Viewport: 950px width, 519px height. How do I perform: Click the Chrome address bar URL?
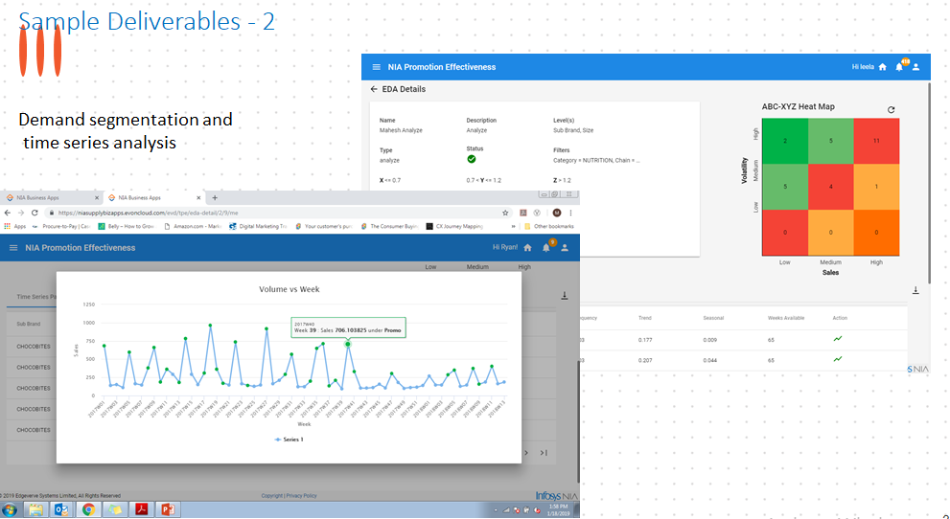[x=148, y=213]
